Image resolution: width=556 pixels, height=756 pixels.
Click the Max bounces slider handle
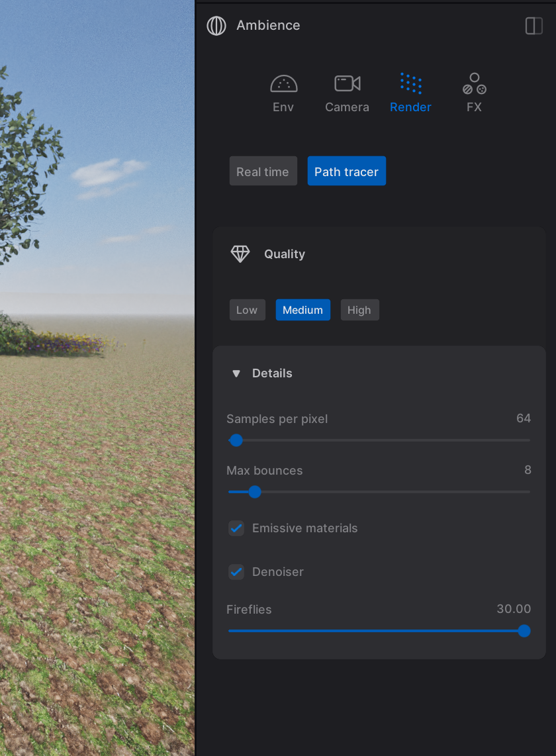point(254,492)
